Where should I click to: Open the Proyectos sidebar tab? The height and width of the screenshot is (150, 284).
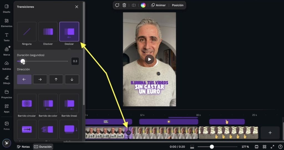pyautogui.click(x=7, y=94)
